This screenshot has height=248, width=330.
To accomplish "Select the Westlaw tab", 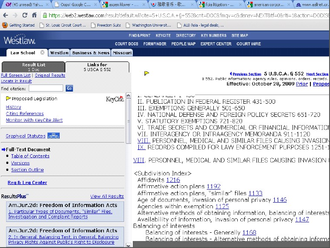I will 59,53.
